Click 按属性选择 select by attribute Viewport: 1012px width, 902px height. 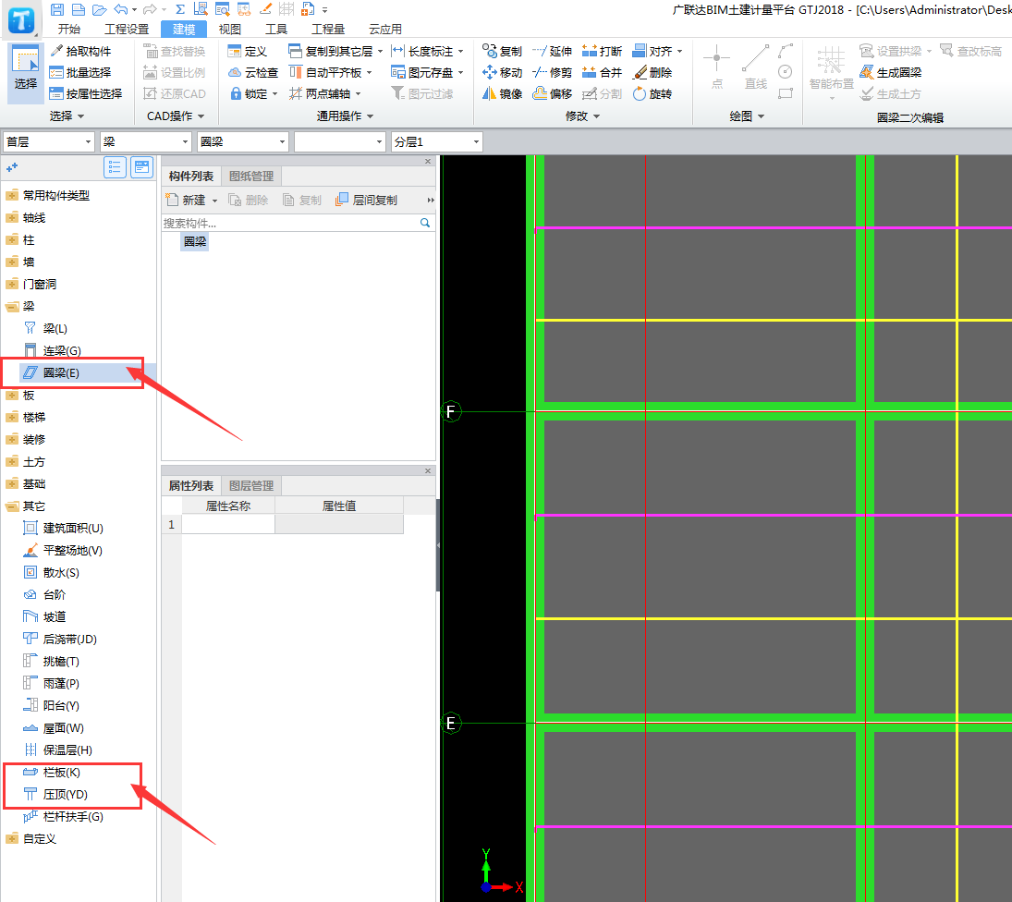86,93
